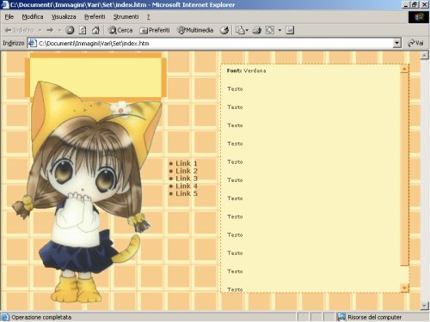Click the orange text box scrollbar thumb
Viewport: 430px width, 322px height.
pyautogui.click(x=404, y=169)
